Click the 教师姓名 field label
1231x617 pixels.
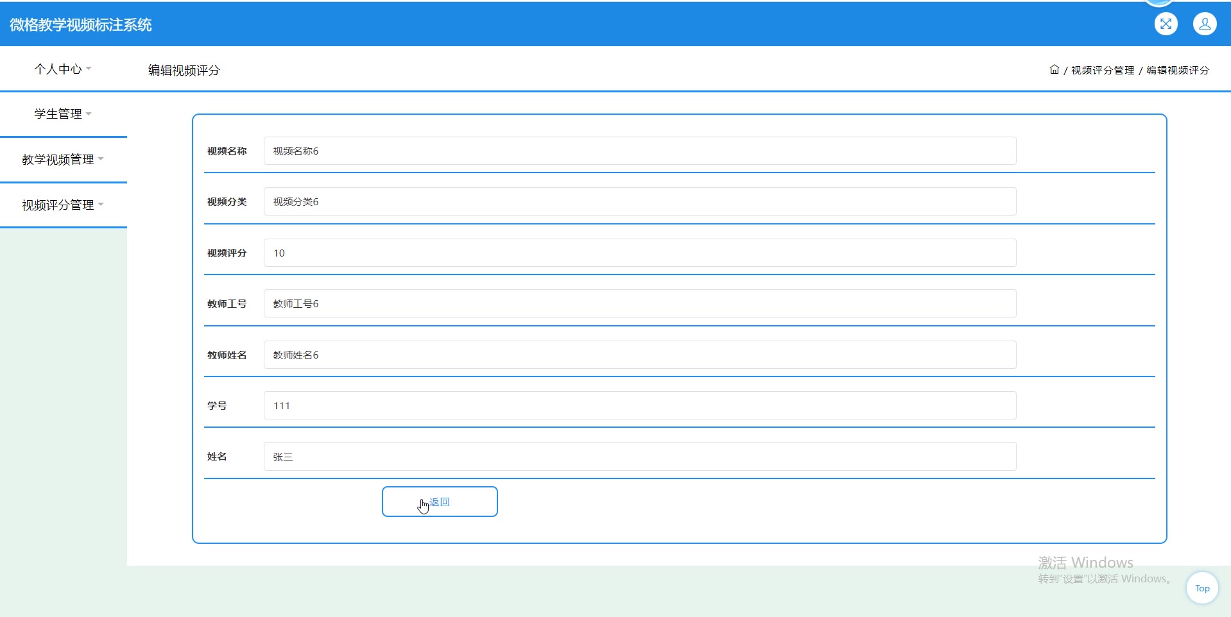pos(227,355)
